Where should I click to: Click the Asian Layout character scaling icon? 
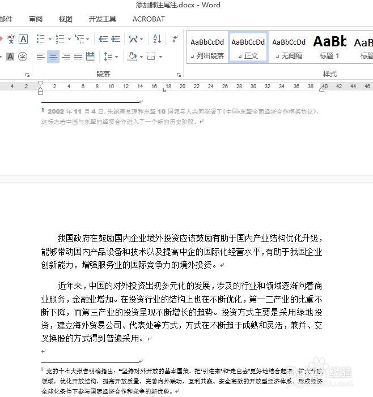click(133, 39)
